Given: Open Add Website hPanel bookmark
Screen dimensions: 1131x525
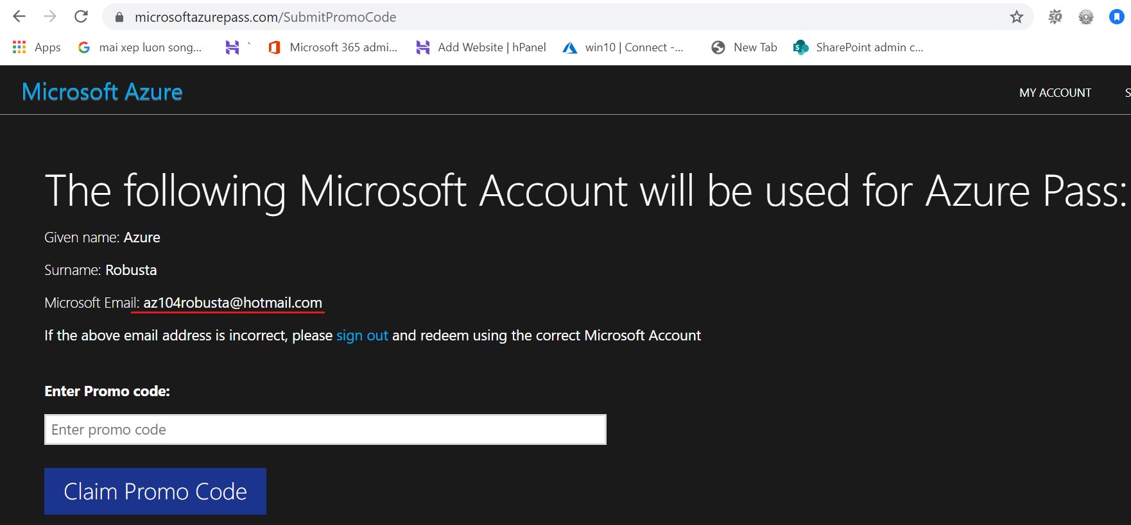Looking at the screenshot, I should (481, 47).
